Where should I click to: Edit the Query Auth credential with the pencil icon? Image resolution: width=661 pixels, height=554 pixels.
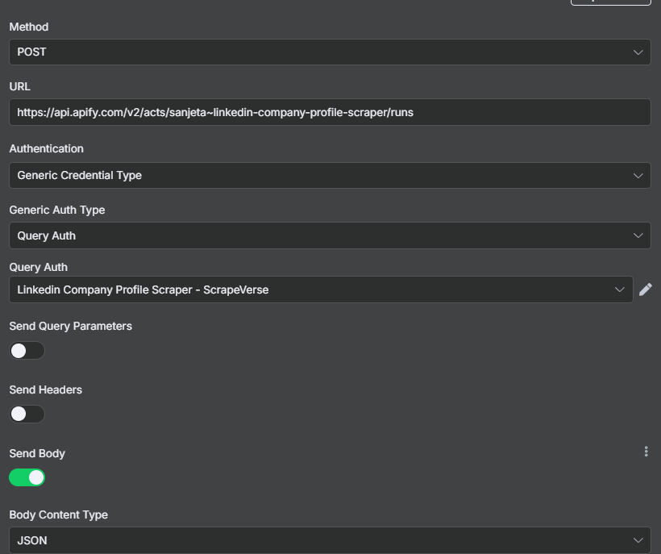[x=646, y=289]
